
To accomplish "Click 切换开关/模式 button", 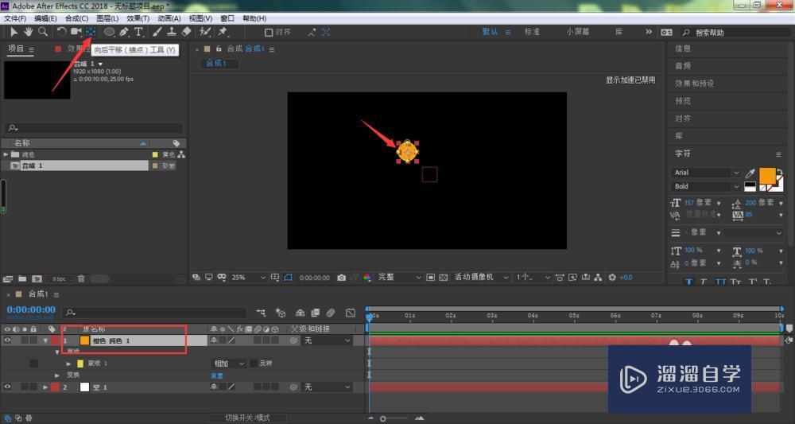I will pos(247,418).
